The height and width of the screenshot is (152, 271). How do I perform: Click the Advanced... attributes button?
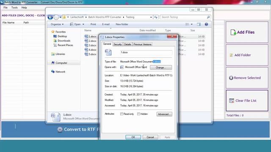pos(164,114)
